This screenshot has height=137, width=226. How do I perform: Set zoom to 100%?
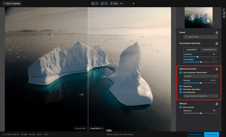tap(116, 3)
